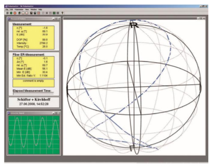Screen dimensions: 213x168
Task: Click the dark green document toolbar icon
Action: click(x=19, y=13)
